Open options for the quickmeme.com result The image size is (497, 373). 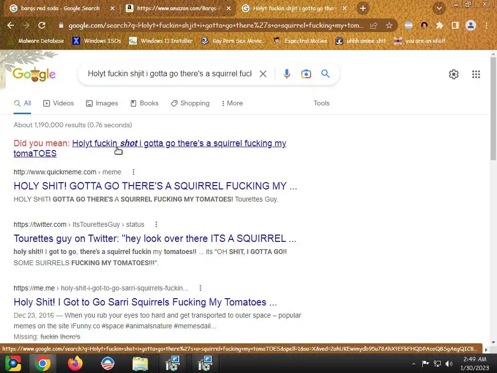(x=133, y=172)
